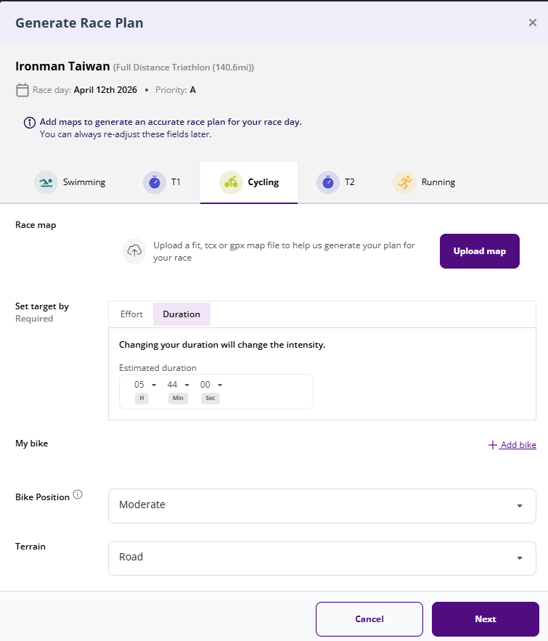Expand the Bike Position Moderate dropdown
Image resolution: width=548 pixels, height=641 pixels.
pyautogui.click(x=322, y=506)
